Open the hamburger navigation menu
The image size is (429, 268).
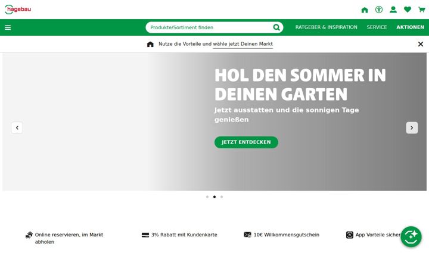point(8,27)
